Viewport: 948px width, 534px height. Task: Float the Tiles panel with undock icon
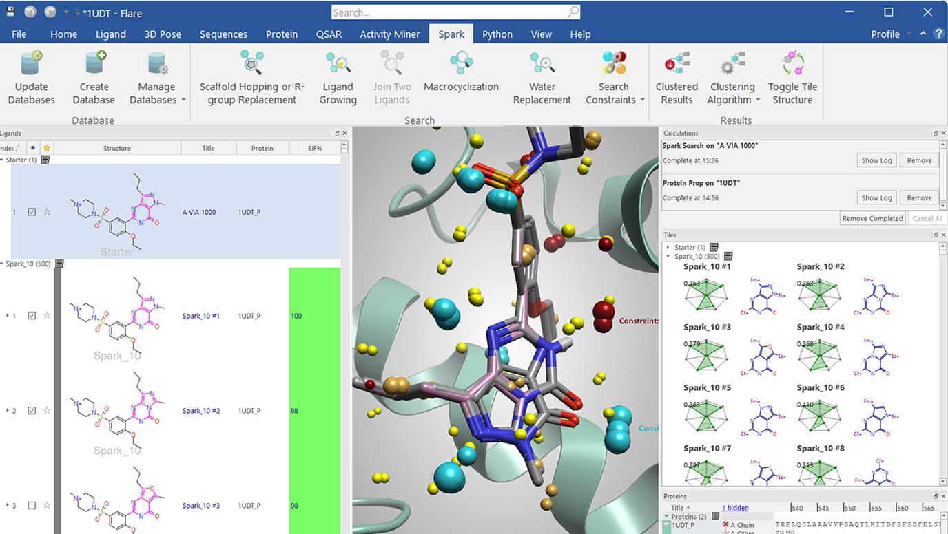click(x=936, y=235)
